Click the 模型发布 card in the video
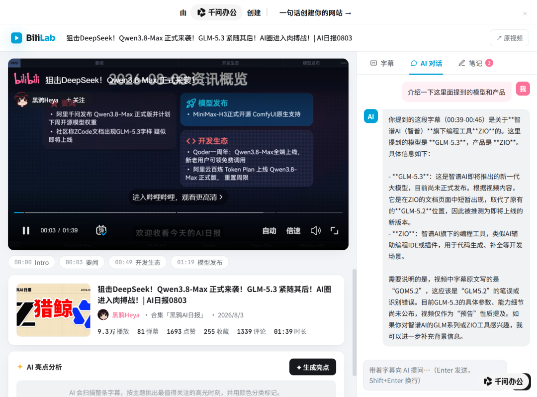 247,109
